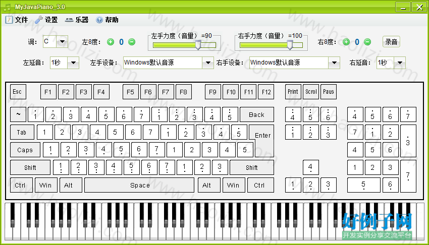This screenshot has width=429, height=245.
Task: Open the 设置 menu
Action: coord(46,20)
